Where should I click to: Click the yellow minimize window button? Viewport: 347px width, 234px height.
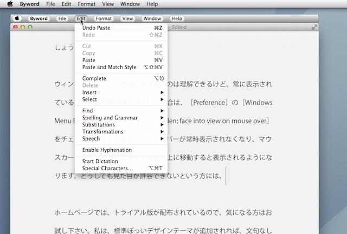(x=23, y=27)
